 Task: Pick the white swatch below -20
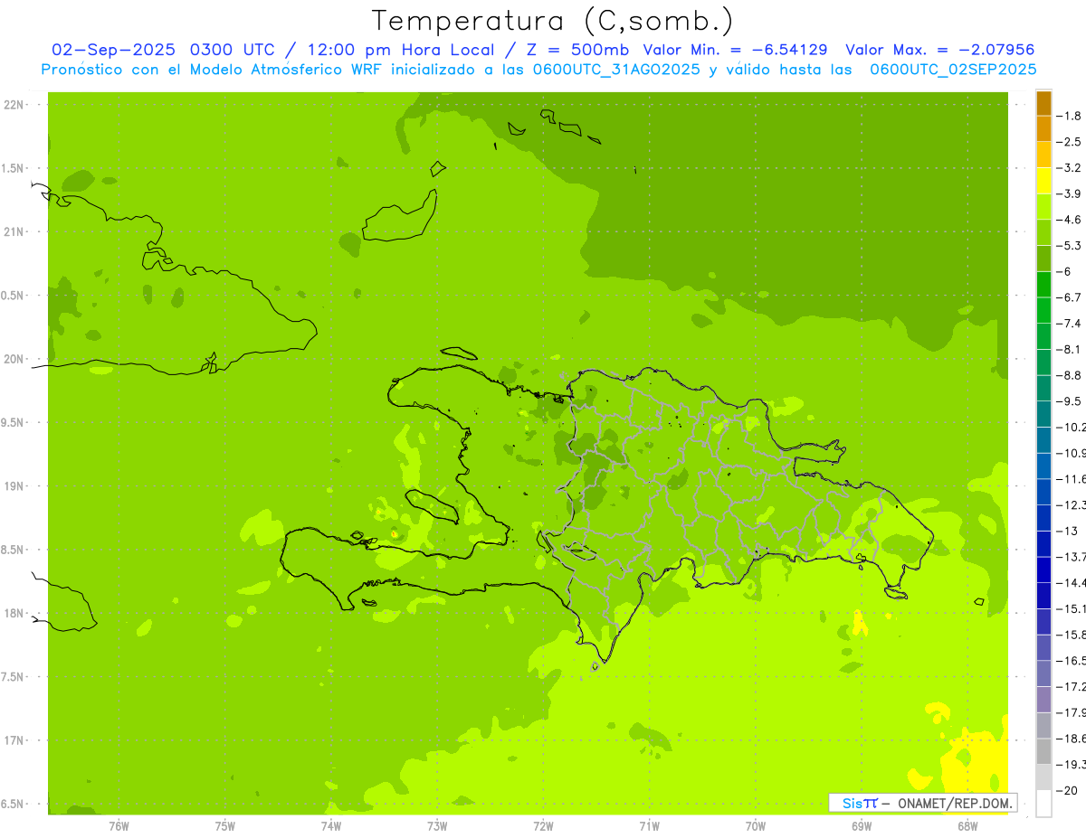[1043, 804]
